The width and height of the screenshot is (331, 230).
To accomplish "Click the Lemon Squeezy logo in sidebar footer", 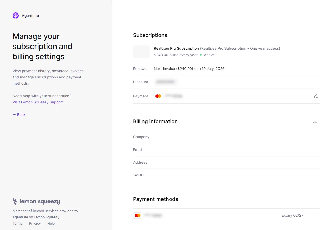I will click(x=36, y=201).
